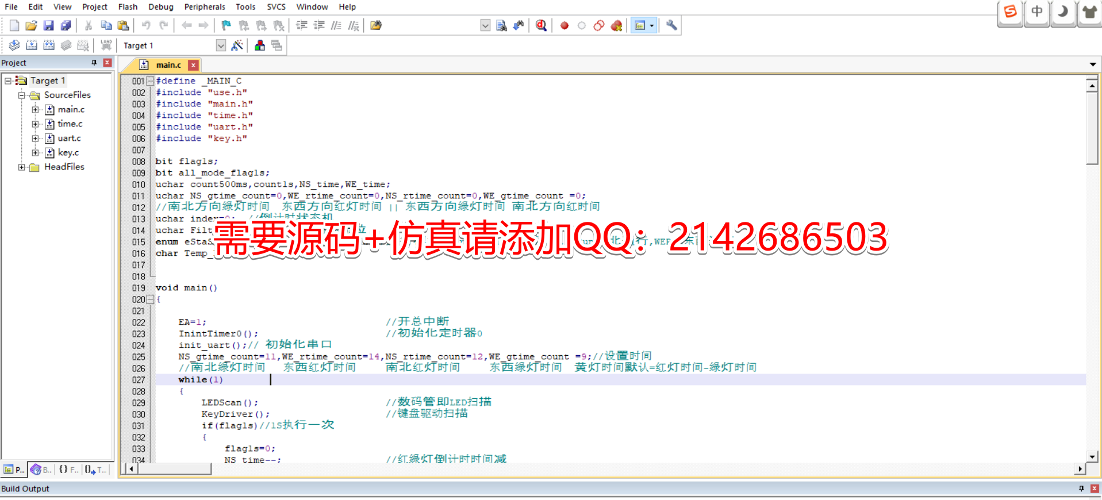Open the Target 1 selection dropdown
This screenshot has height=500, width=1102.
[221, 45]
